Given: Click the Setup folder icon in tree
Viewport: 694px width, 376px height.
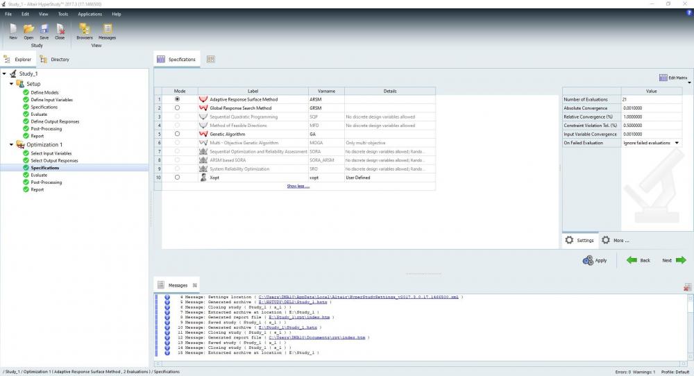Looking at the screenshot, I should point(20,84).
